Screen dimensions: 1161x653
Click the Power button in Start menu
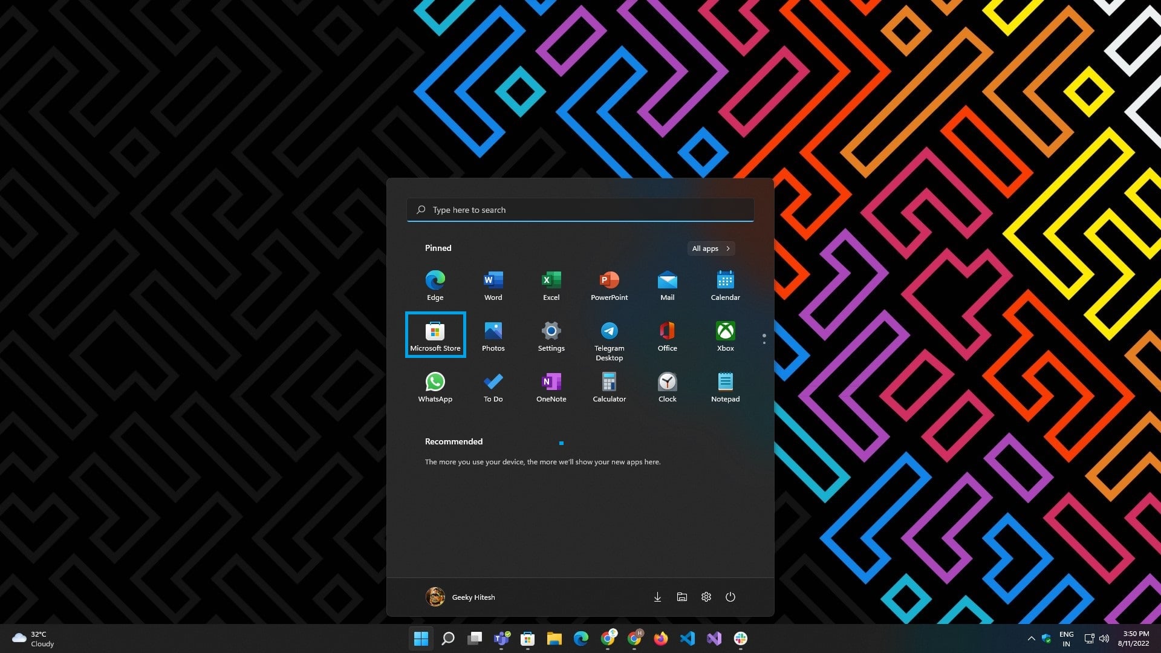730,597
